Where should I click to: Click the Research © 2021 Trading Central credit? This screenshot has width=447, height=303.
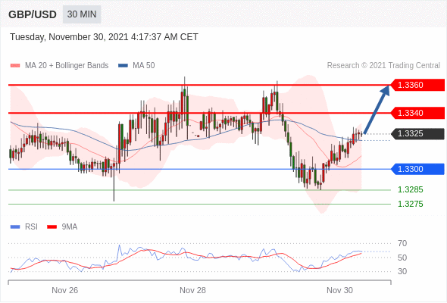click(x=383, y=66)
